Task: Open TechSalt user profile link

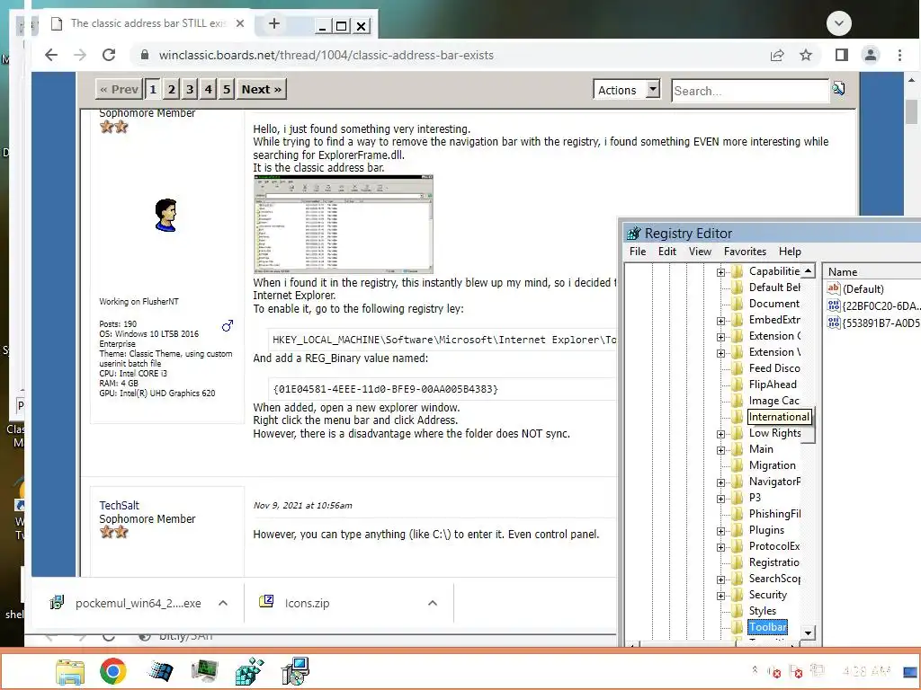Action: pos(120,505)
